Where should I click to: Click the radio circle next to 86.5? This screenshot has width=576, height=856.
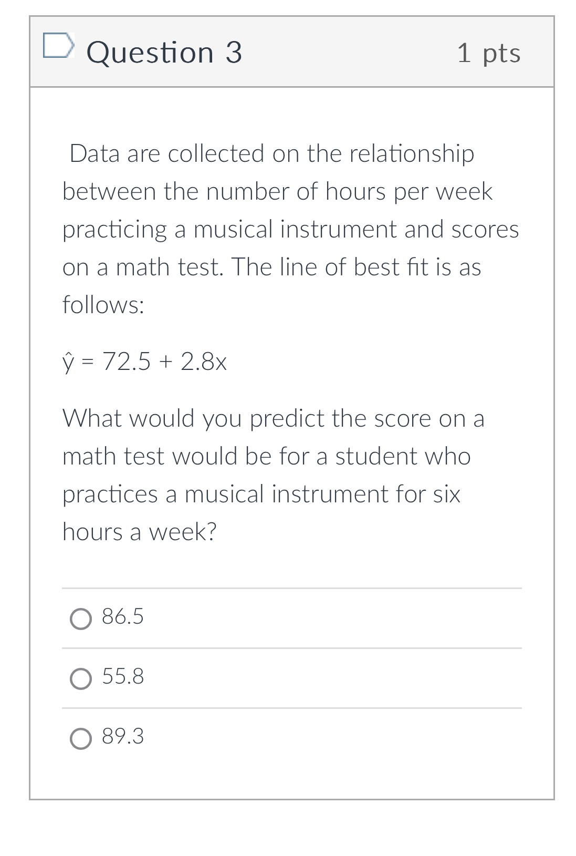point(81,619)
